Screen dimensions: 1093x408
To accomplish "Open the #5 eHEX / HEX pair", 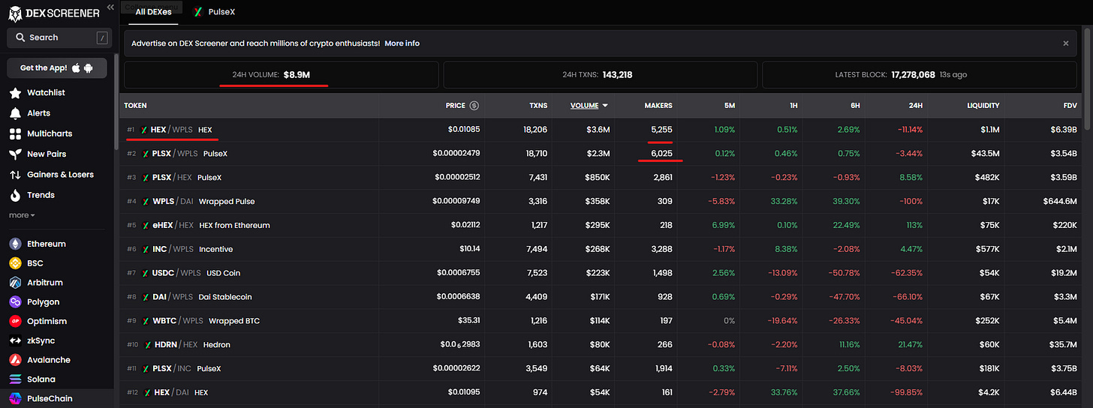I will point(601,225).
